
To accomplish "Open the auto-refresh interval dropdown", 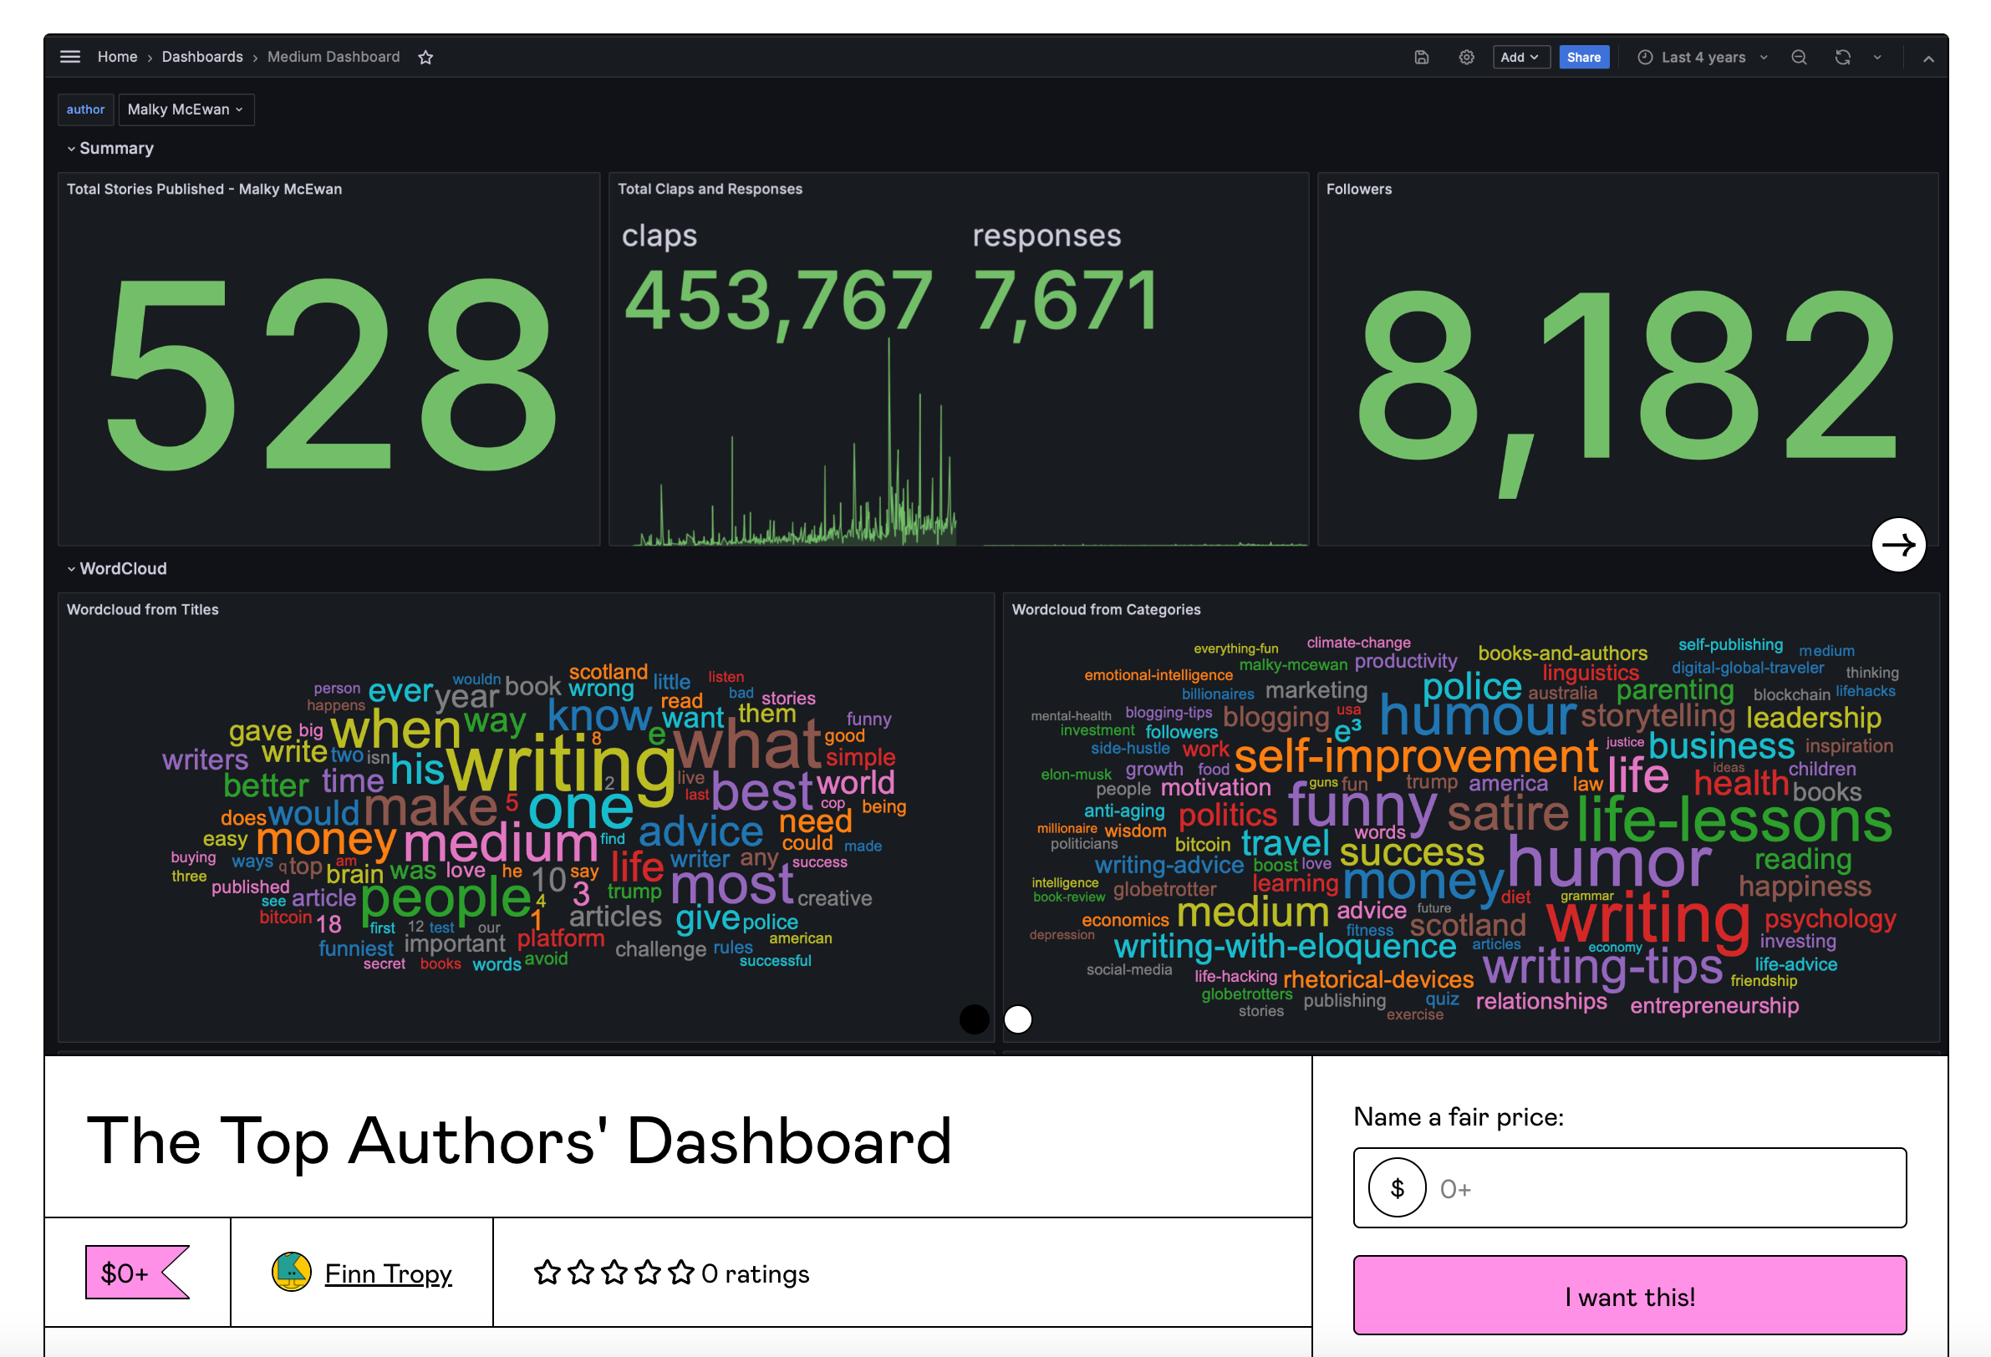I will coord(1876,58).
